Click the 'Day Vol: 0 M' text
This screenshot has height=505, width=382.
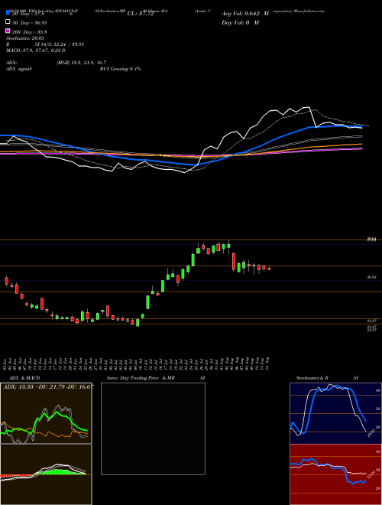(240, 23)
